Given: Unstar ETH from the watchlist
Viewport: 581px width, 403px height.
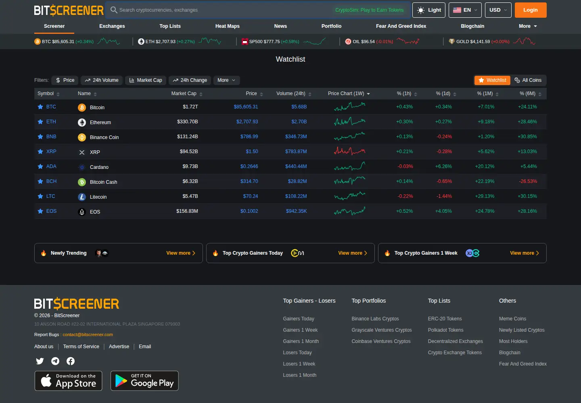Looking at the screenshot, I should [x=40, y=122].
